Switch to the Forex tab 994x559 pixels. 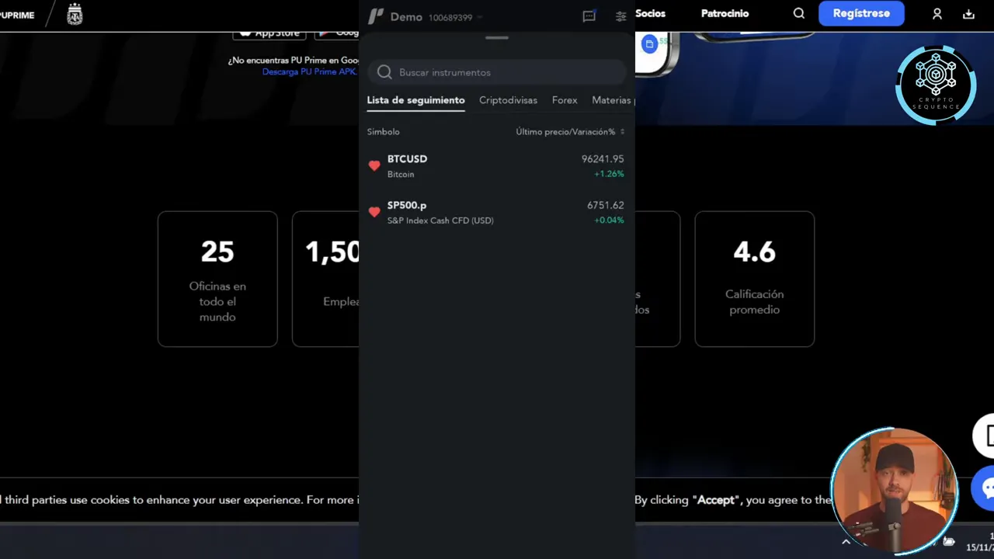565,100
